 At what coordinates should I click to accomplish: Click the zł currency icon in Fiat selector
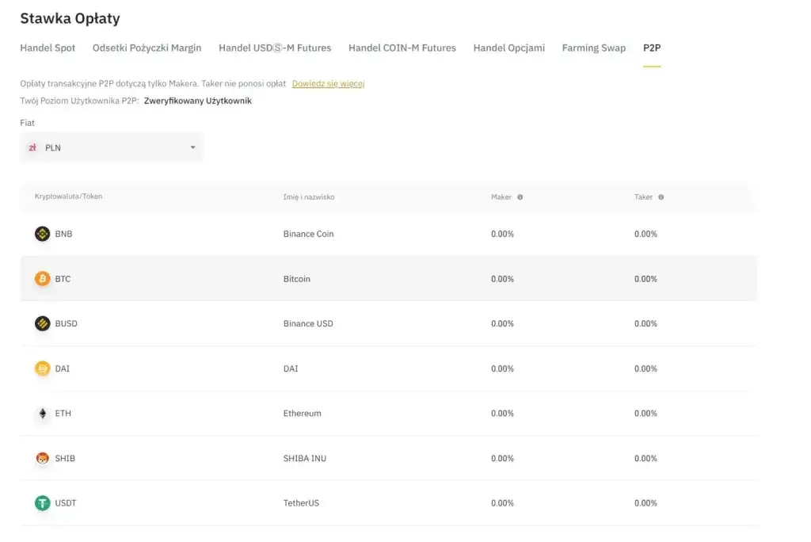(32, 147)
